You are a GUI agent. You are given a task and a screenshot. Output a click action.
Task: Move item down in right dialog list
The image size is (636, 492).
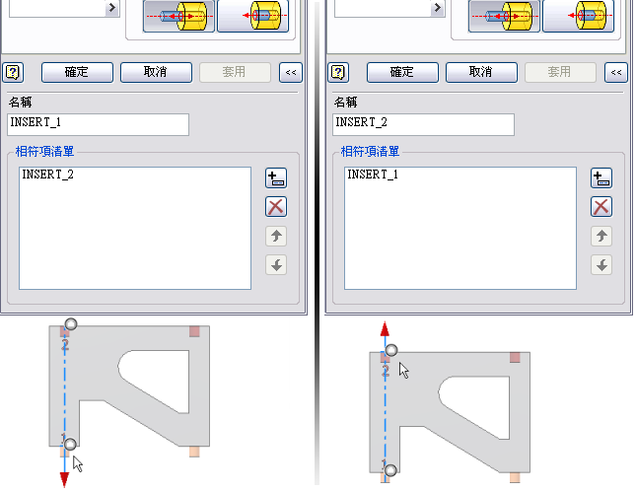pos(601,265)
